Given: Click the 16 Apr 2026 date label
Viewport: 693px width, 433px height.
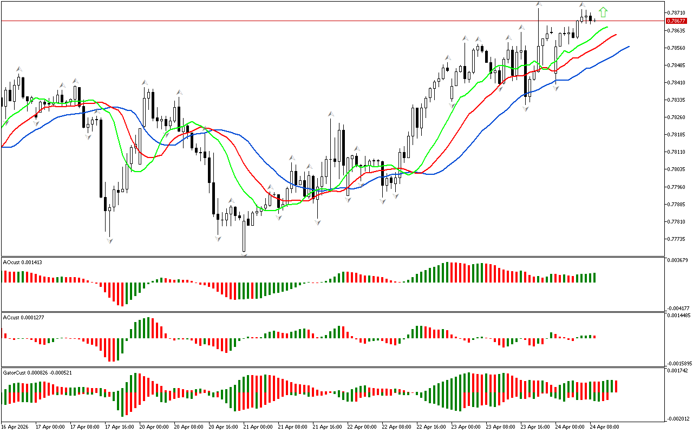Looking at the screenshot, I should (x=15, y=427).
